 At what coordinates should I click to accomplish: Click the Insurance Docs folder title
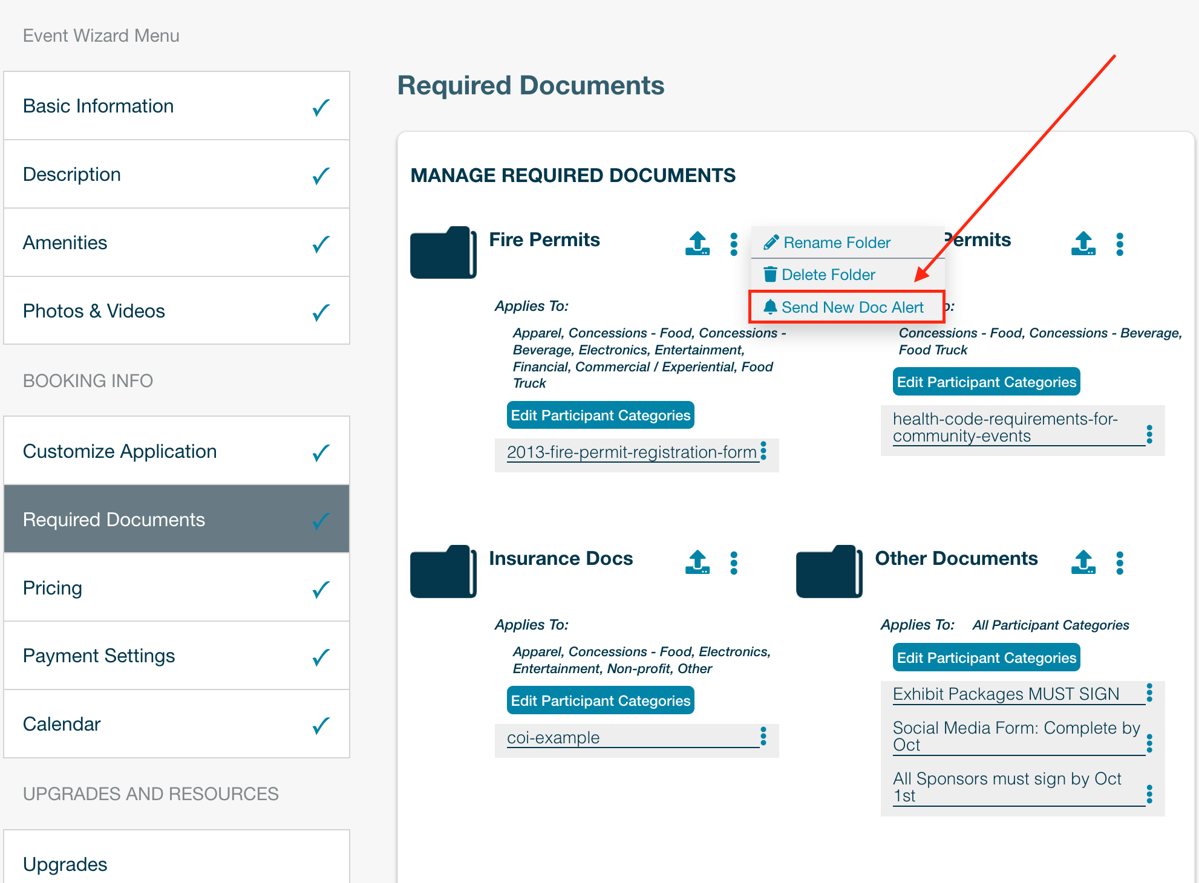[561, 558]
